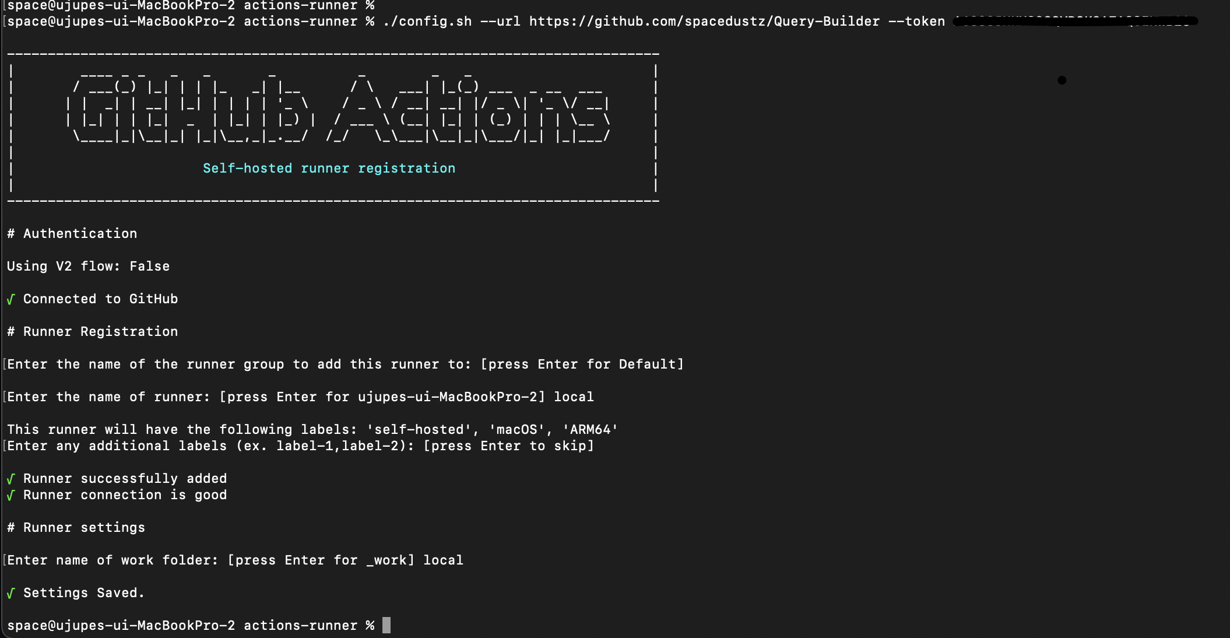Image resolution: width=1230 pixels, height=638 pixels.
Task: Click the ./config.sh command text
Action: coord(427,22)
